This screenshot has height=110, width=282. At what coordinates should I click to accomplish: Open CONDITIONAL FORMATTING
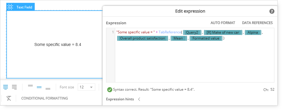click(45, 98)
